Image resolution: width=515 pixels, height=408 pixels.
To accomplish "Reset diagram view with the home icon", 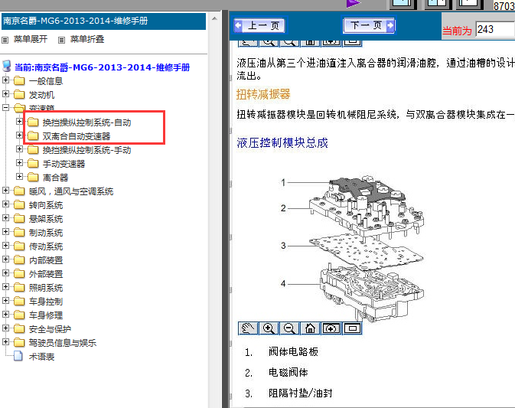I will [310, 328].
